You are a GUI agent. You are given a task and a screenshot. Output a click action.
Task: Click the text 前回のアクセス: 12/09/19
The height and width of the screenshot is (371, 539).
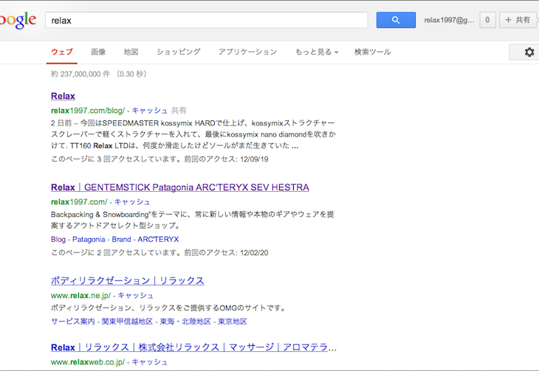coord(226,159)
